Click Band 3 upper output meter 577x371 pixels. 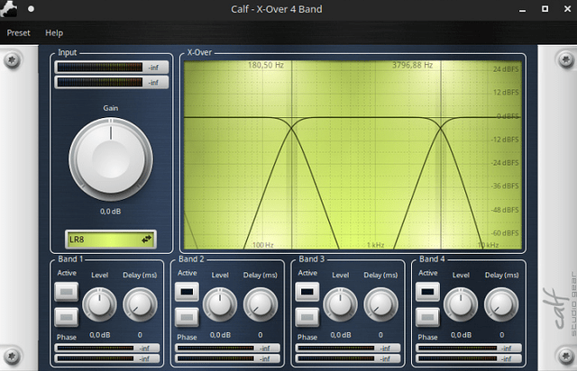coord(348,348)
